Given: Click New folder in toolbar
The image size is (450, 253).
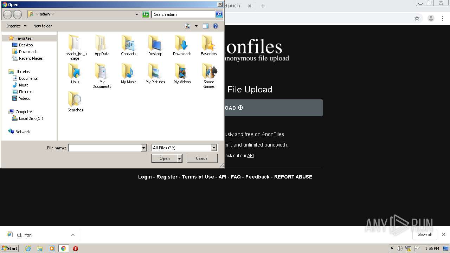Looking at the screenshot, I should [x=43, y=26].
